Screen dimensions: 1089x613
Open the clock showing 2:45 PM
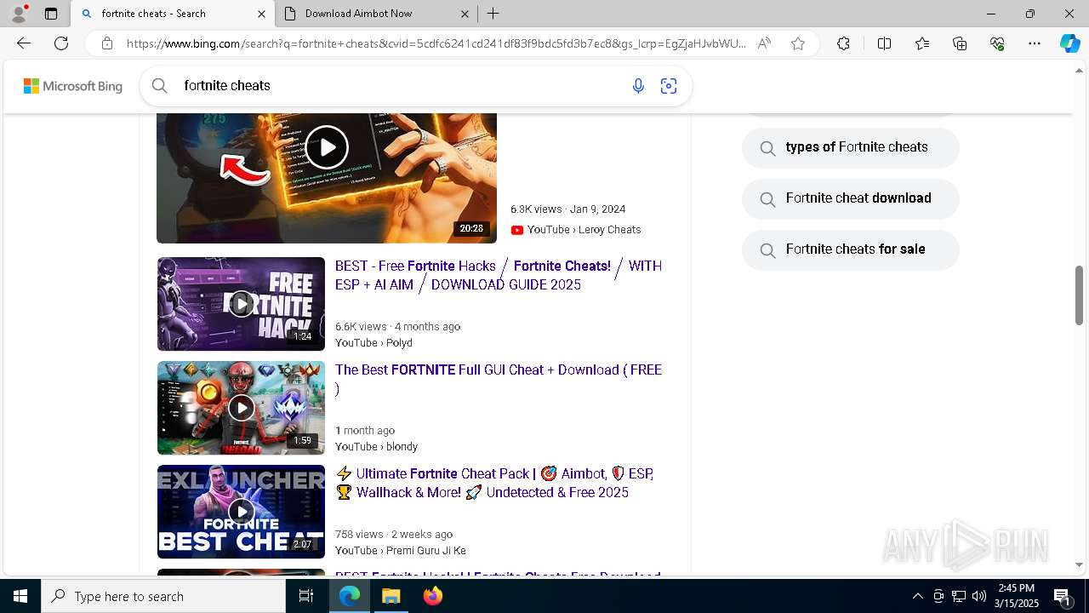click(1016, 596)
